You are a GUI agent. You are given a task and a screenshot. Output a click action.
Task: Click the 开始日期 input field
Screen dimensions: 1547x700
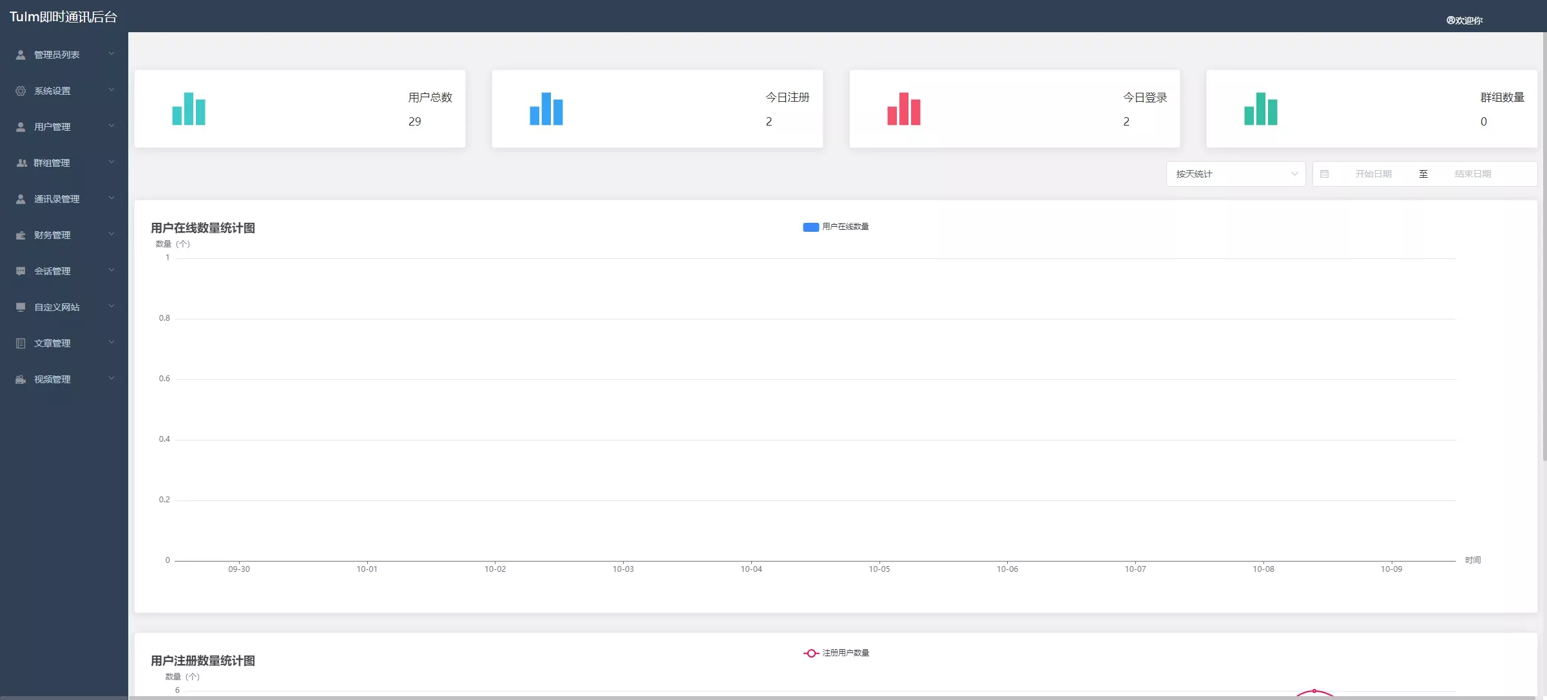[x=1373, y=174]
